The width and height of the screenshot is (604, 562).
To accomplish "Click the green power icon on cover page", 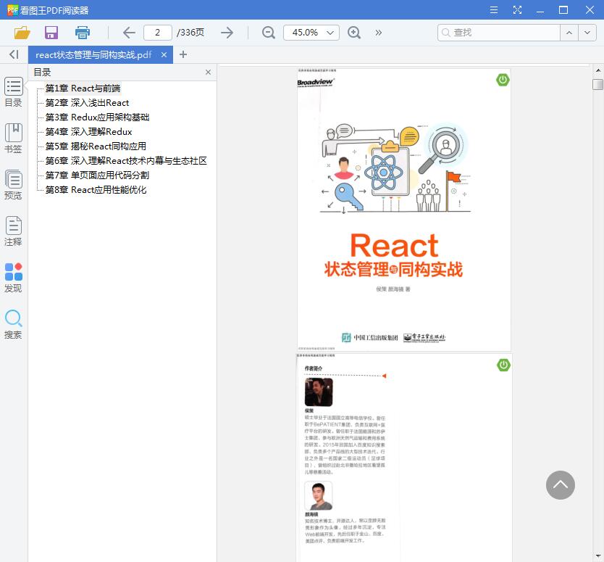I will pyautogui.click(x=503, y=80).
